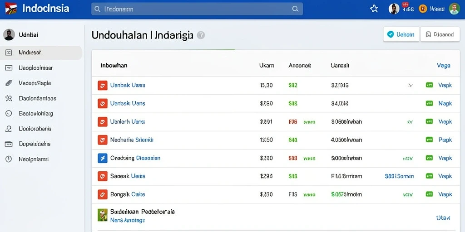Image resolution: width=465 pixels, height=232 pixels.
Task: Click the icon beside Daolondamieas in sidebar
Action: [9, 98]
